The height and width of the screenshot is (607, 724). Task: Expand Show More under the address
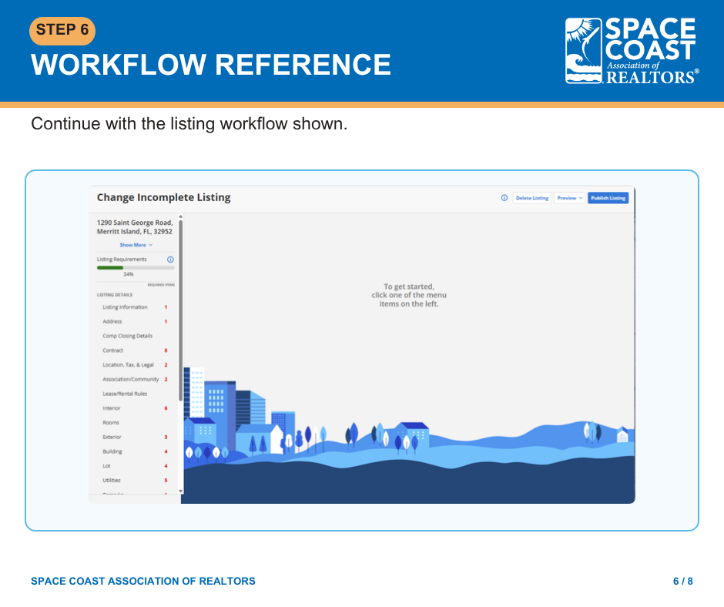coord(136,245)
